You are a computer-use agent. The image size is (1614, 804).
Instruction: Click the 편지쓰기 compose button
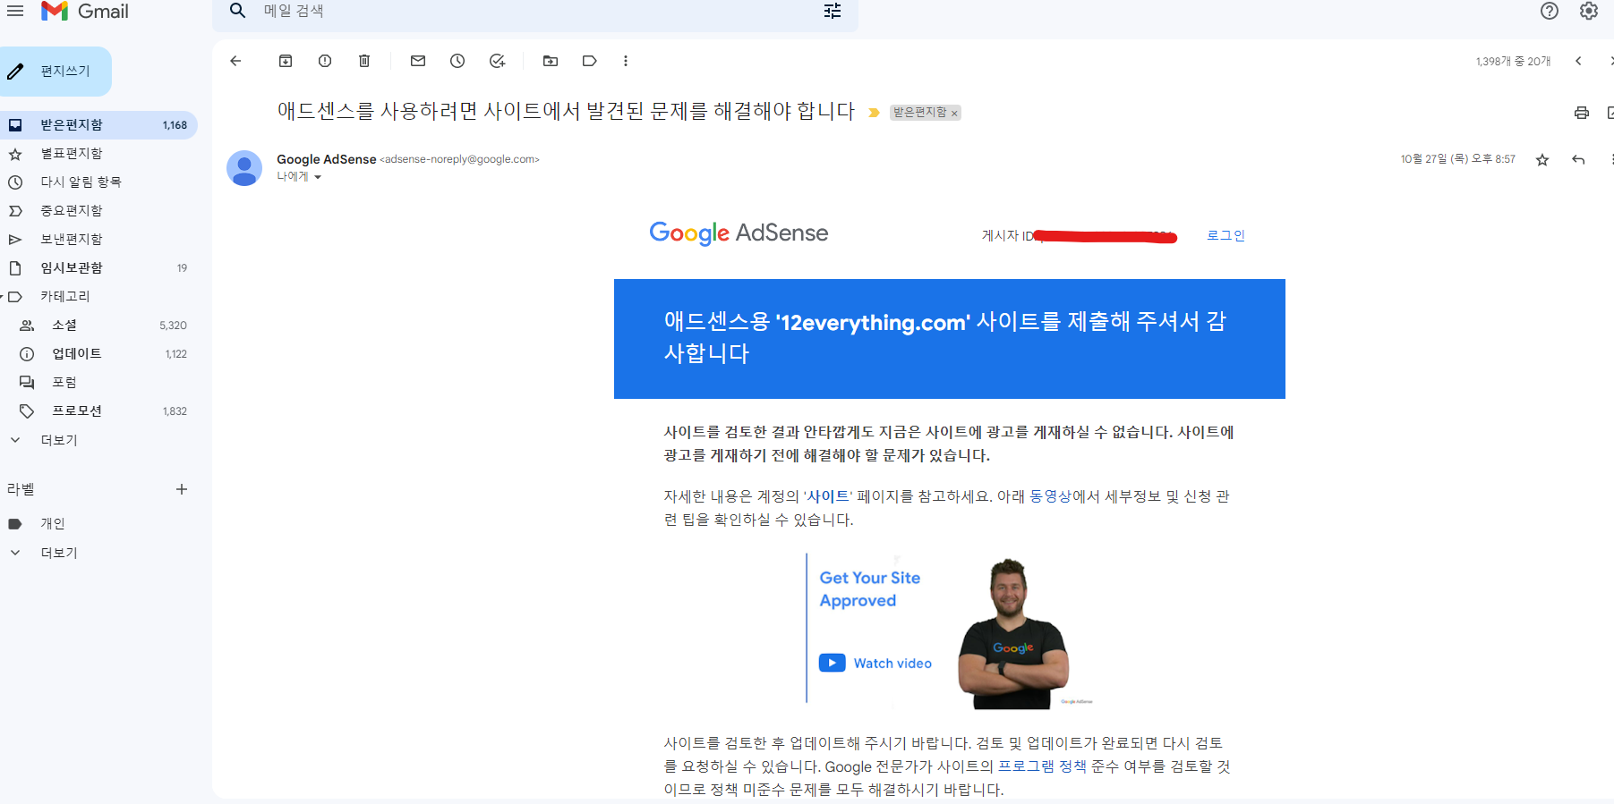pyautogui.click(x=56, y=72)
